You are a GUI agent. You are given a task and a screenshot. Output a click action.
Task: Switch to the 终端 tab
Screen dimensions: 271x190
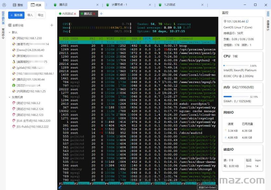tap(36, 5)
